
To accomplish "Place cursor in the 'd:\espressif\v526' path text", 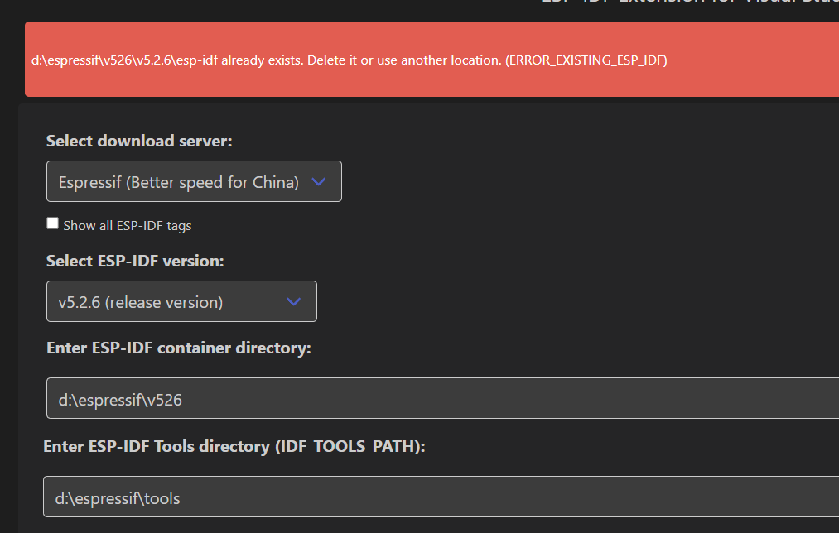I will pos(120,401).
